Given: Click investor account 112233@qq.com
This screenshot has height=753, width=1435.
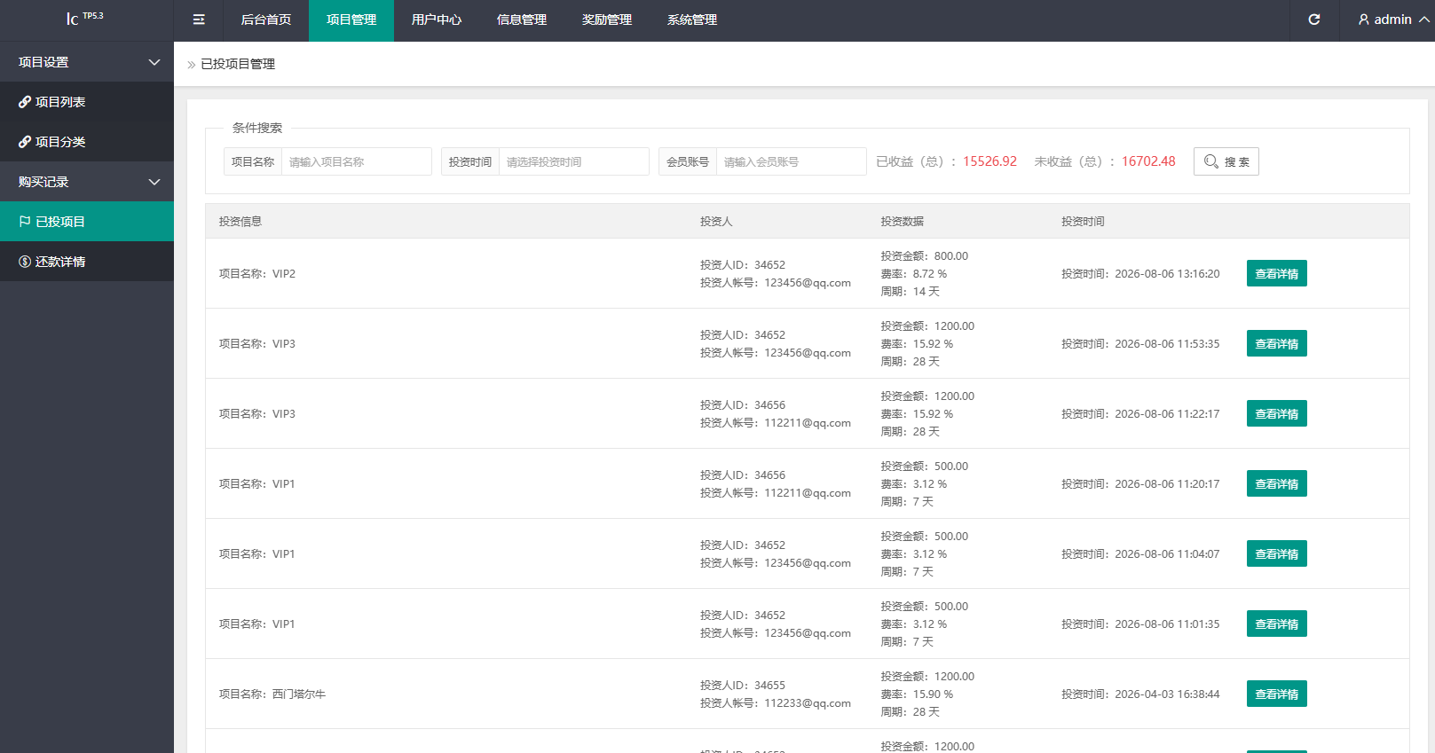Looking at the screenshot, I should click(808, 703).
